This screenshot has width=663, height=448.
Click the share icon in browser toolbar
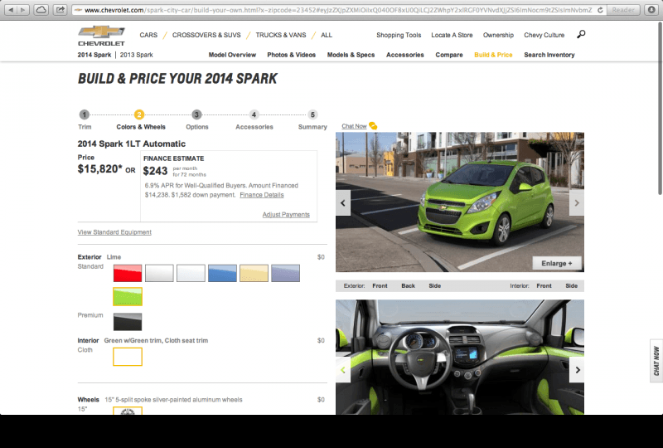60,9
